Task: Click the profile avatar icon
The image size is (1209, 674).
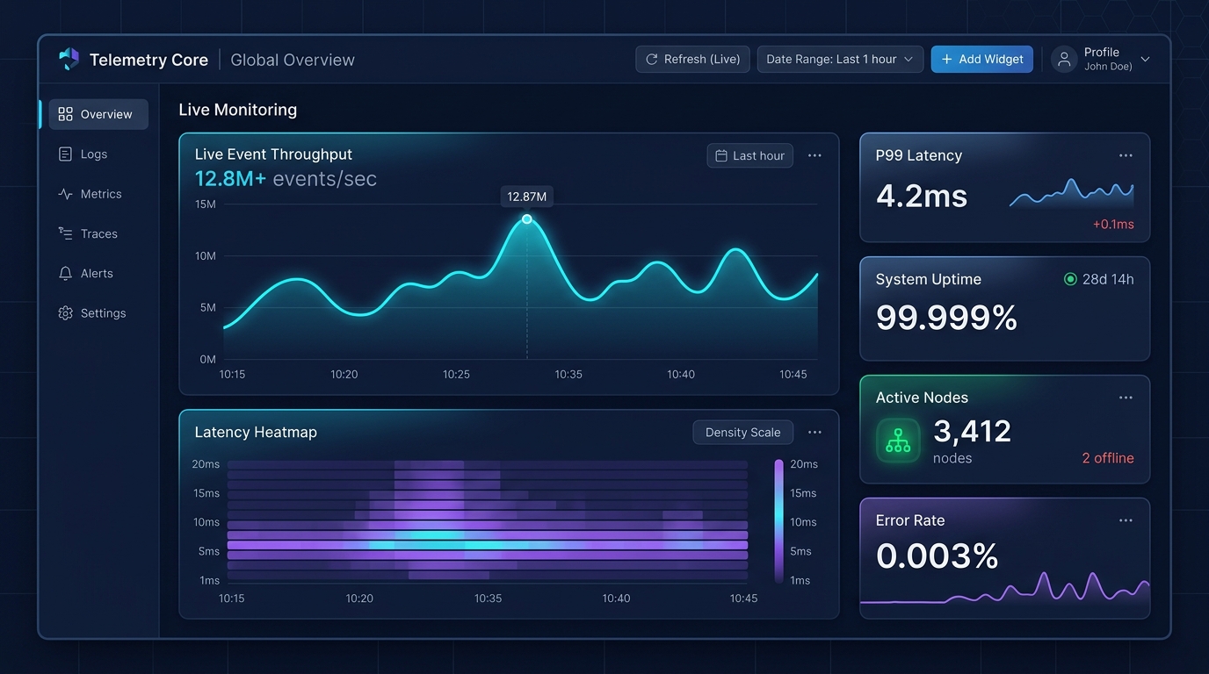Action: point(1064,60)
